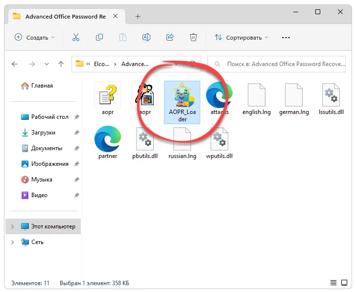The width and height of the screenshot is (356, 292).
Task: Select the russian.lng file
Action: tap(182, 142)
